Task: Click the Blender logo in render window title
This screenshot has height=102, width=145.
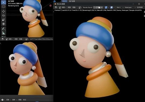Action: point(55,4)
